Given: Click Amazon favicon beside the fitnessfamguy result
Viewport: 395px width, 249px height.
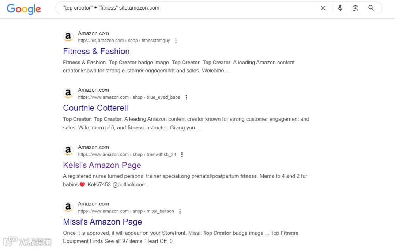Looking at the screenshot, I should click(68, 37).
